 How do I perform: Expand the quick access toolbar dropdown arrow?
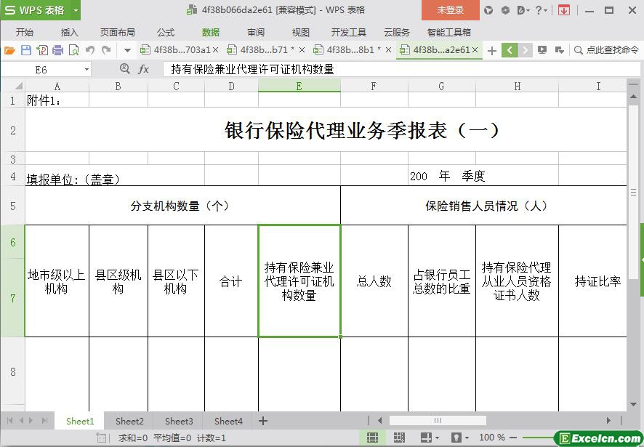point(127,50)
